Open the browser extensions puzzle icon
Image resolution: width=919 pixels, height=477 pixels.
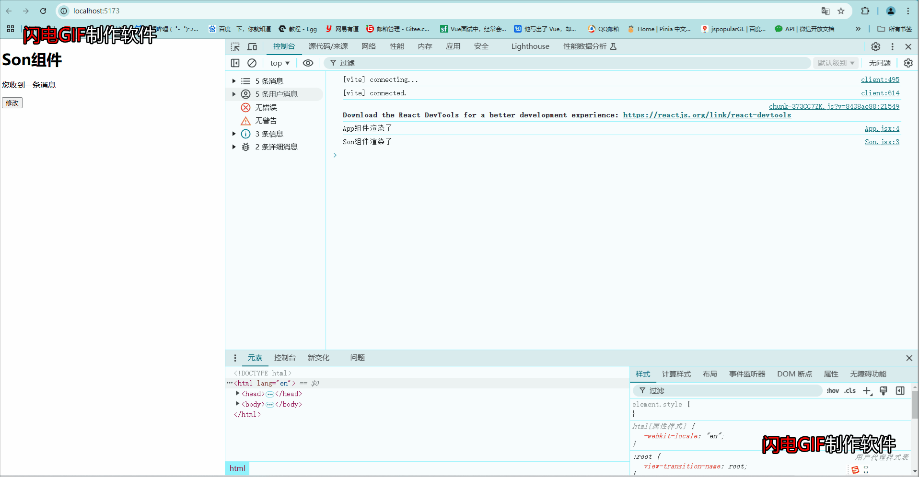(x=865, y=11)
